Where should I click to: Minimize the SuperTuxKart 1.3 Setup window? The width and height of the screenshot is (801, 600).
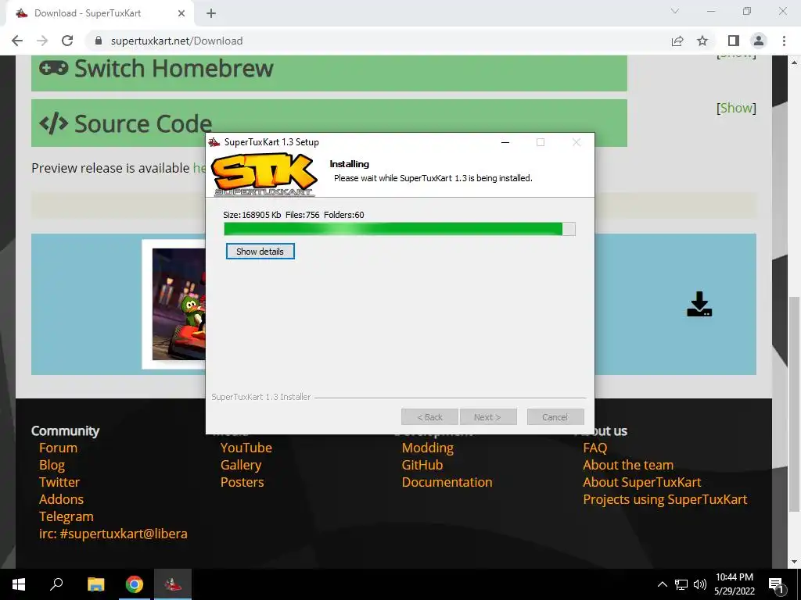point(505,142)
